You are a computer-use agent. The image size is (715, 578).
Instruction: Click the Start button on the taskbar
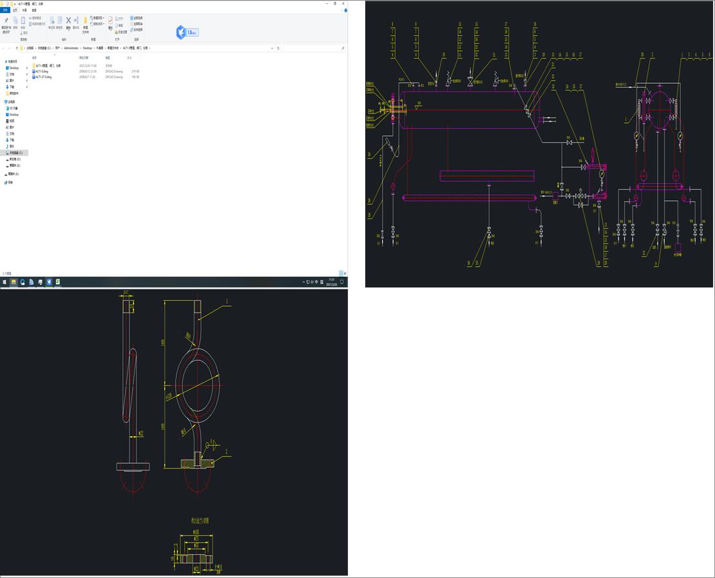(5, 282)
